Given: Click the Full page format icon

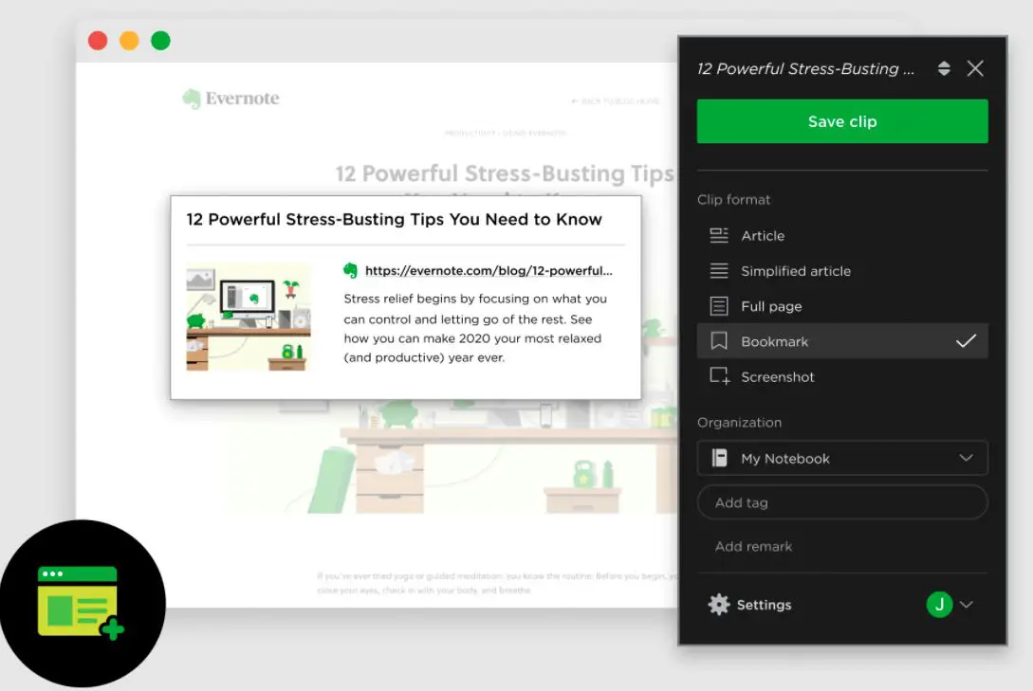Looking at the screenshot, I should coord(719,306).
